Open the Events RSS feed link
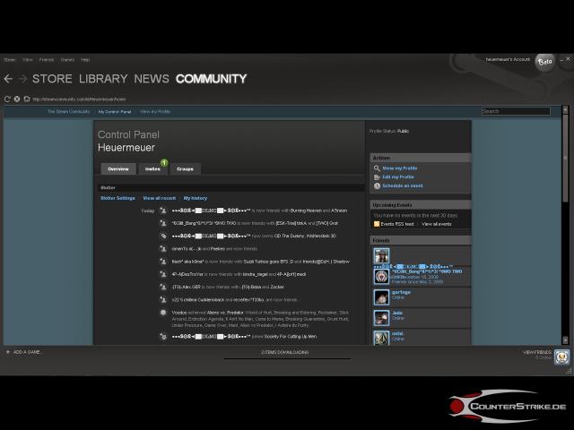 click(397, 224)
